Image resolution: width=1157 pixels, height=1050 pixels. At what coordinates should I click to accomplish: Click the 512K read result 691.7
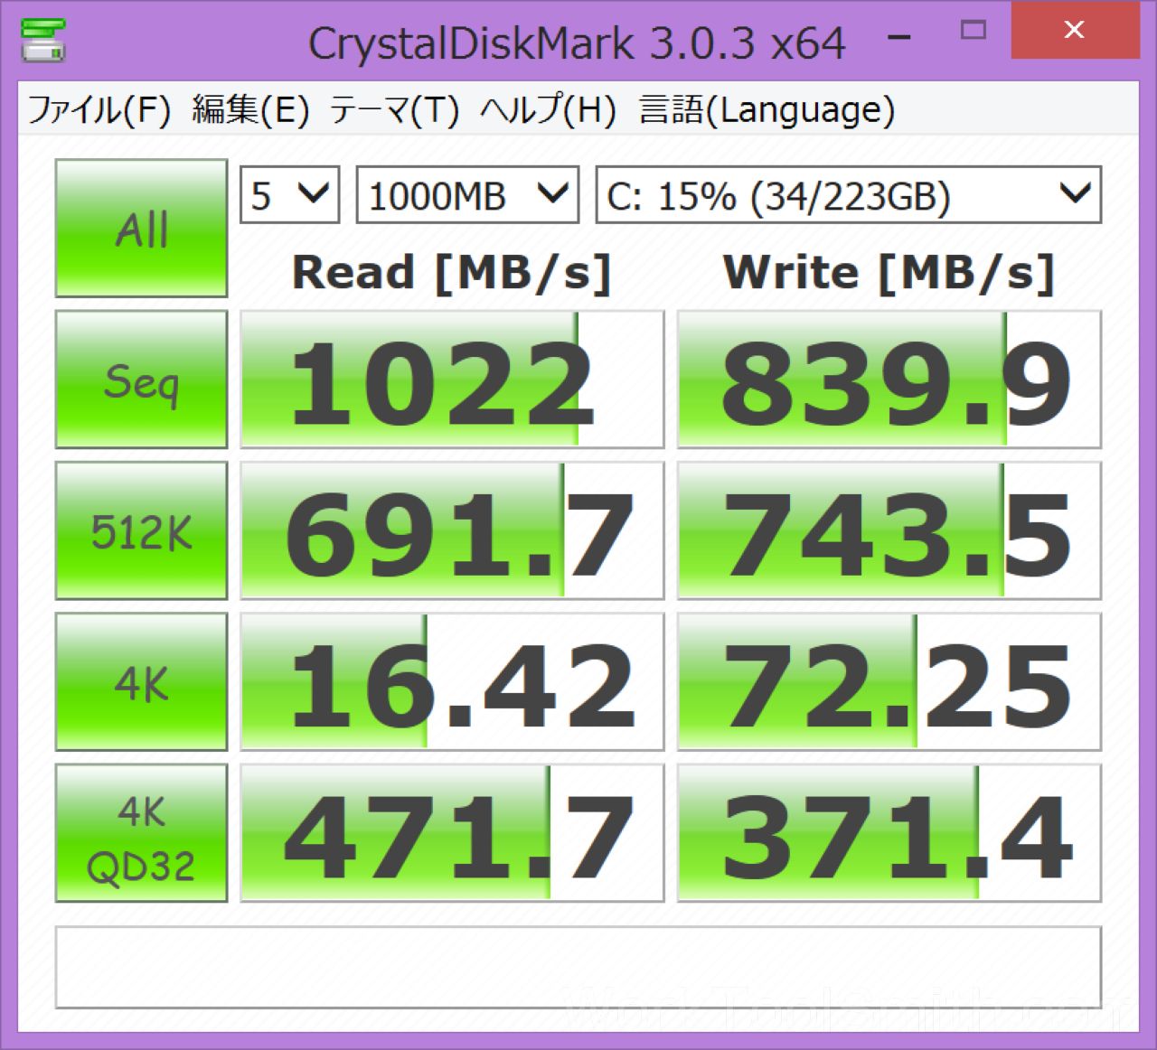(x=452, y=530)
